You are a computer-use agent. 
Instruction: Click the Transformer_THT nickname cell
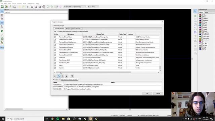point(71,63)
